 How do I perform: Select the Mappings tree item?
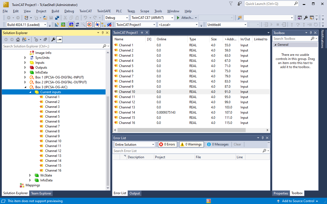[x=33, y=185]
